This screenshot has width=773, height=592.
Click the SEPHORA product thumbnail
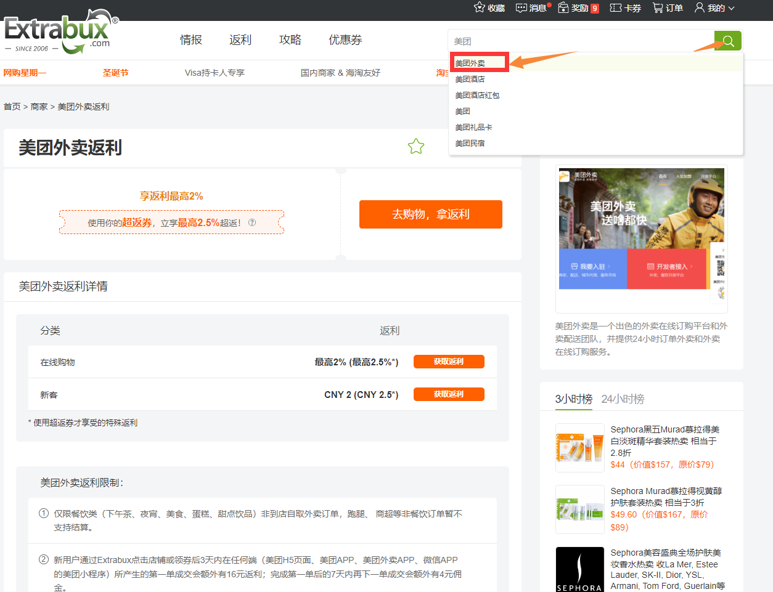pyautogui.click(x=579, y=569)
